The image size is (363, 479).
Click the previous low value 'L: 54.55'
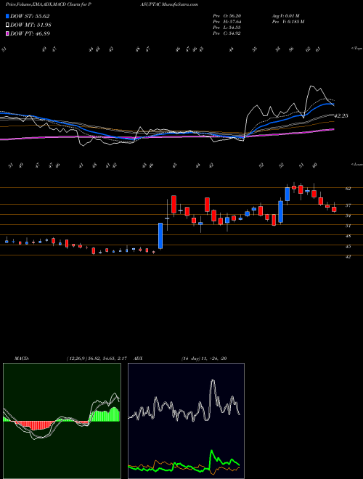pyautogui.click(x=231, y=28)
